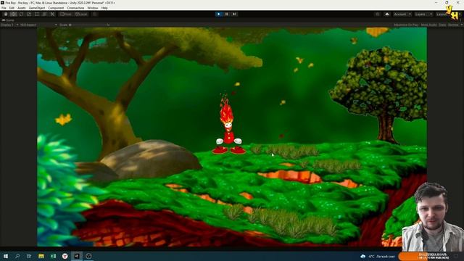Open Task View on the taskbar
The image size is (464, 261).
[29, 256]
